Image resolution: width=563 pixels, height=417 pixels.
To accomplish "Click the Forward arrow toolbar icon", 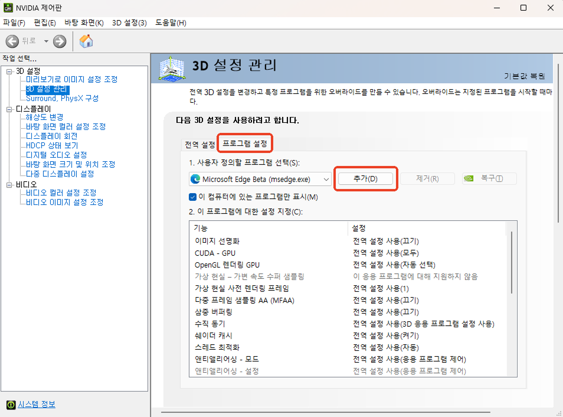I will (x=60, y=41).
